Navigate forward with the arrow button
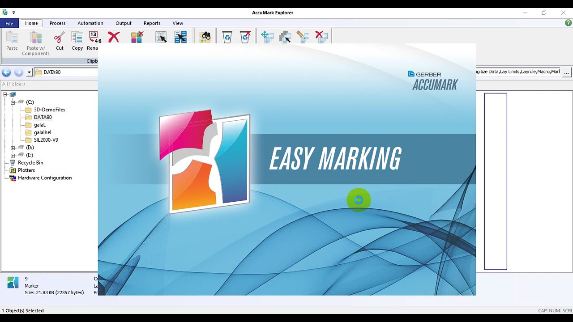573x322 pixels. 18,72
